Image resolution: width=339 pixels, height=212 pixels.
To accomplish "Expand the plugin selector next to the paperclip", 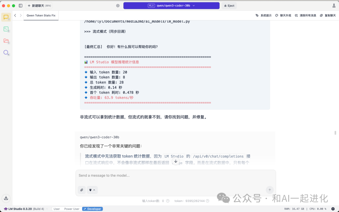I will (x=92, y=190).
